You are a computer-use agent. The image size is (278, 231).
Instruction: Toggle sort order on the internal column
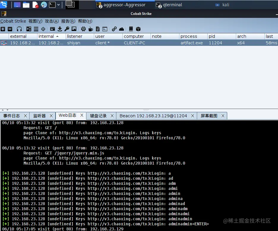click(51, 36)
